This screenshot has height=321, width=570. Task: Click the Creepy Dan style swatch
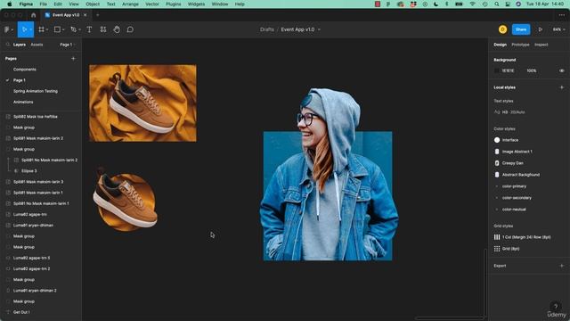tap(497, 163)
